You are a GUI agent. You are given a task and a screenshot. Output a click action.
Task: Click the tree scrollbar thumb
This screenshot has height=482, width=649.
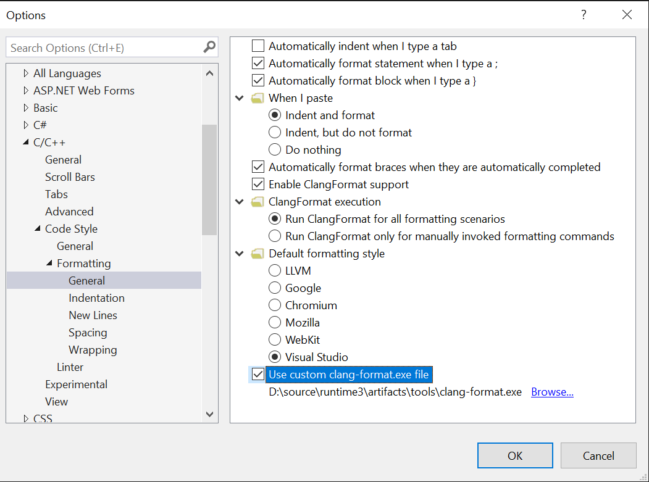tap(210, 180)
